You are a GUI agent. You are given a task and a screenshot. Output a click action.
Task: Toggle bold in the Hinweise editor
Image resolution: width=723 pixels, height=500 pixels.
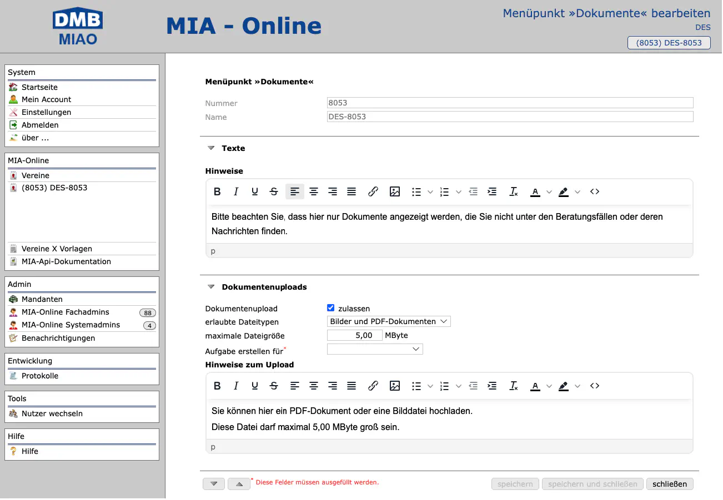(x=217, y=192)
